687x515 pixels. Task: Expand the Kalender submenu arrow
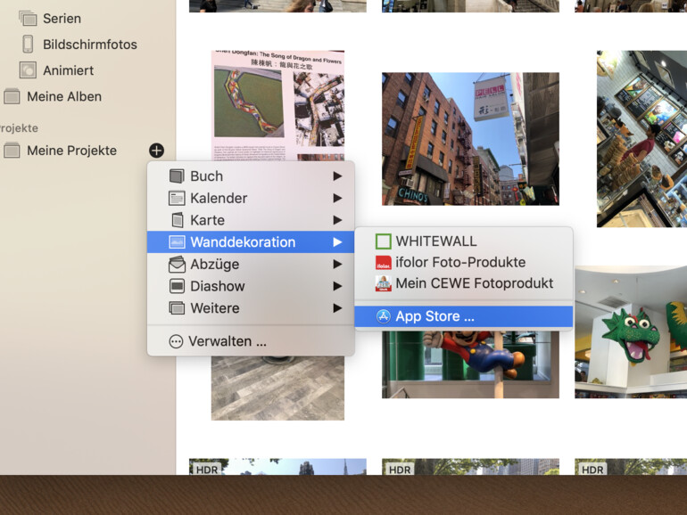pyautogui.click(x=337, y=198)
